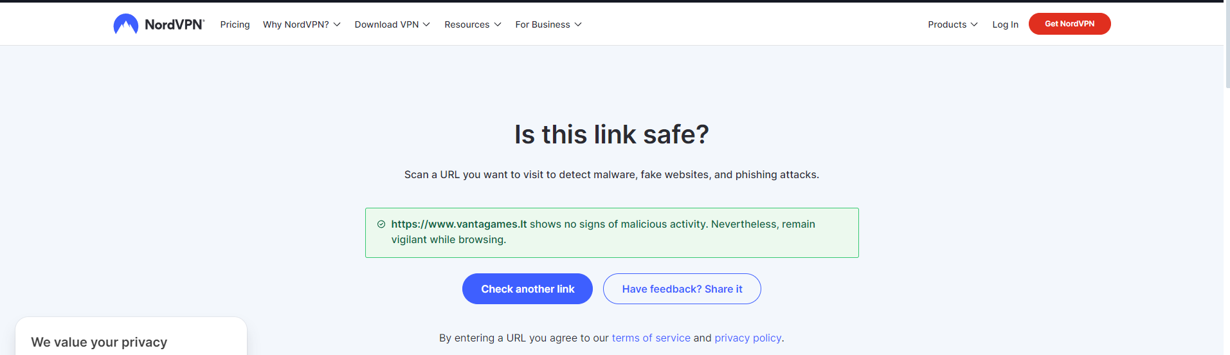The image size is (1230, 355).
Task: Click the chevron next to Products
Action: (x=974, y=24)
